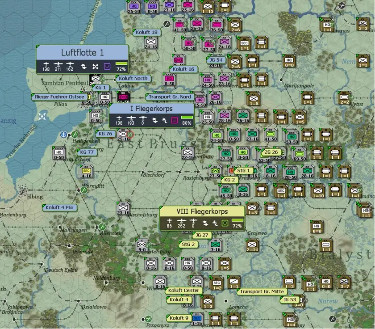Open the VIII Fliegerkorps header panel
Image resolution: width=375 pixels, height=329 pixels.
pyautogui.click(x=202, y=211)
